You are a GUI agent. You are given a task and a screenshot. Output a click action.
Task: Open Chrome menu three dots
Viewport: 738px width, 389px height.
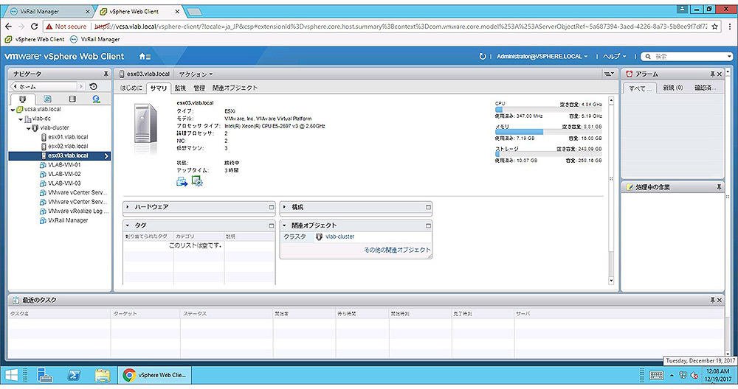[x=730, y=27]
